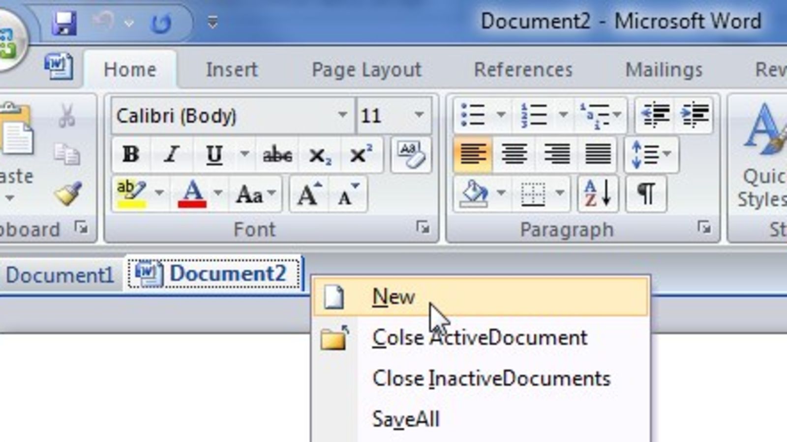Select the Document2 tab
Screen dimensions: 787x442
pyautogui.click(x=214, y=274)
